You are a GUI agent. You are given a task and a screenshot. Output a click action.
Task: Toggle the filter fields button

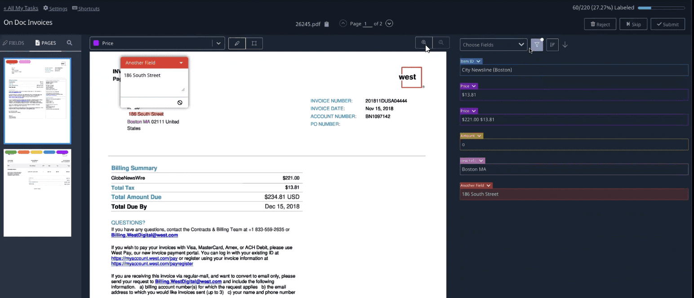(537, 44)
